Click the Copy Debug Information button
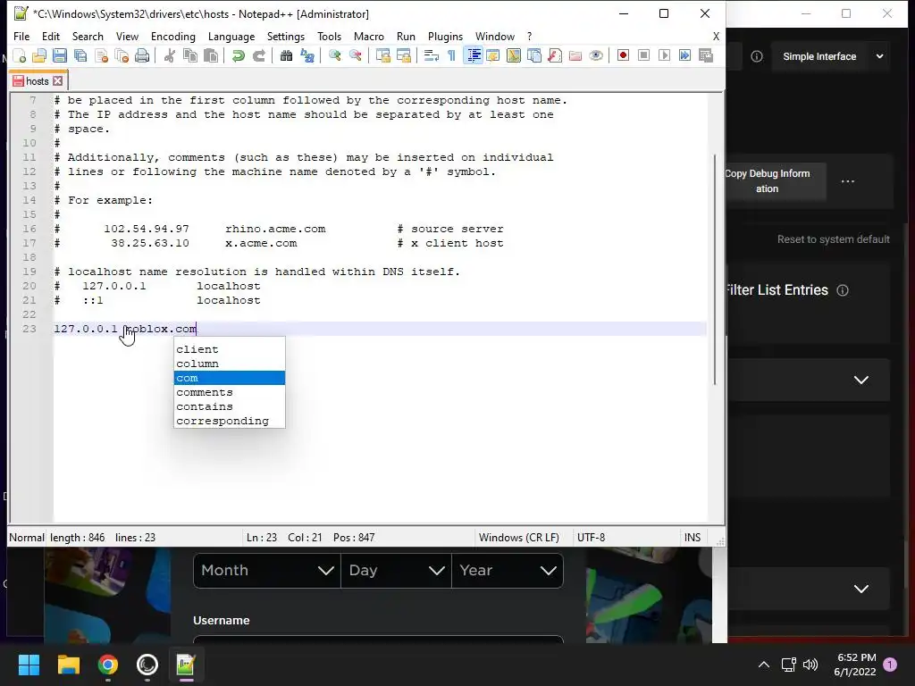The height and width of the screenshot is (686, 915). (x=775, y=181)
